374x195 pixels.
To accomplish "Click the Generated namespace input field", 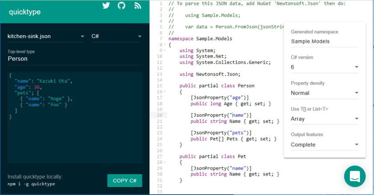I will pos(325,41).
